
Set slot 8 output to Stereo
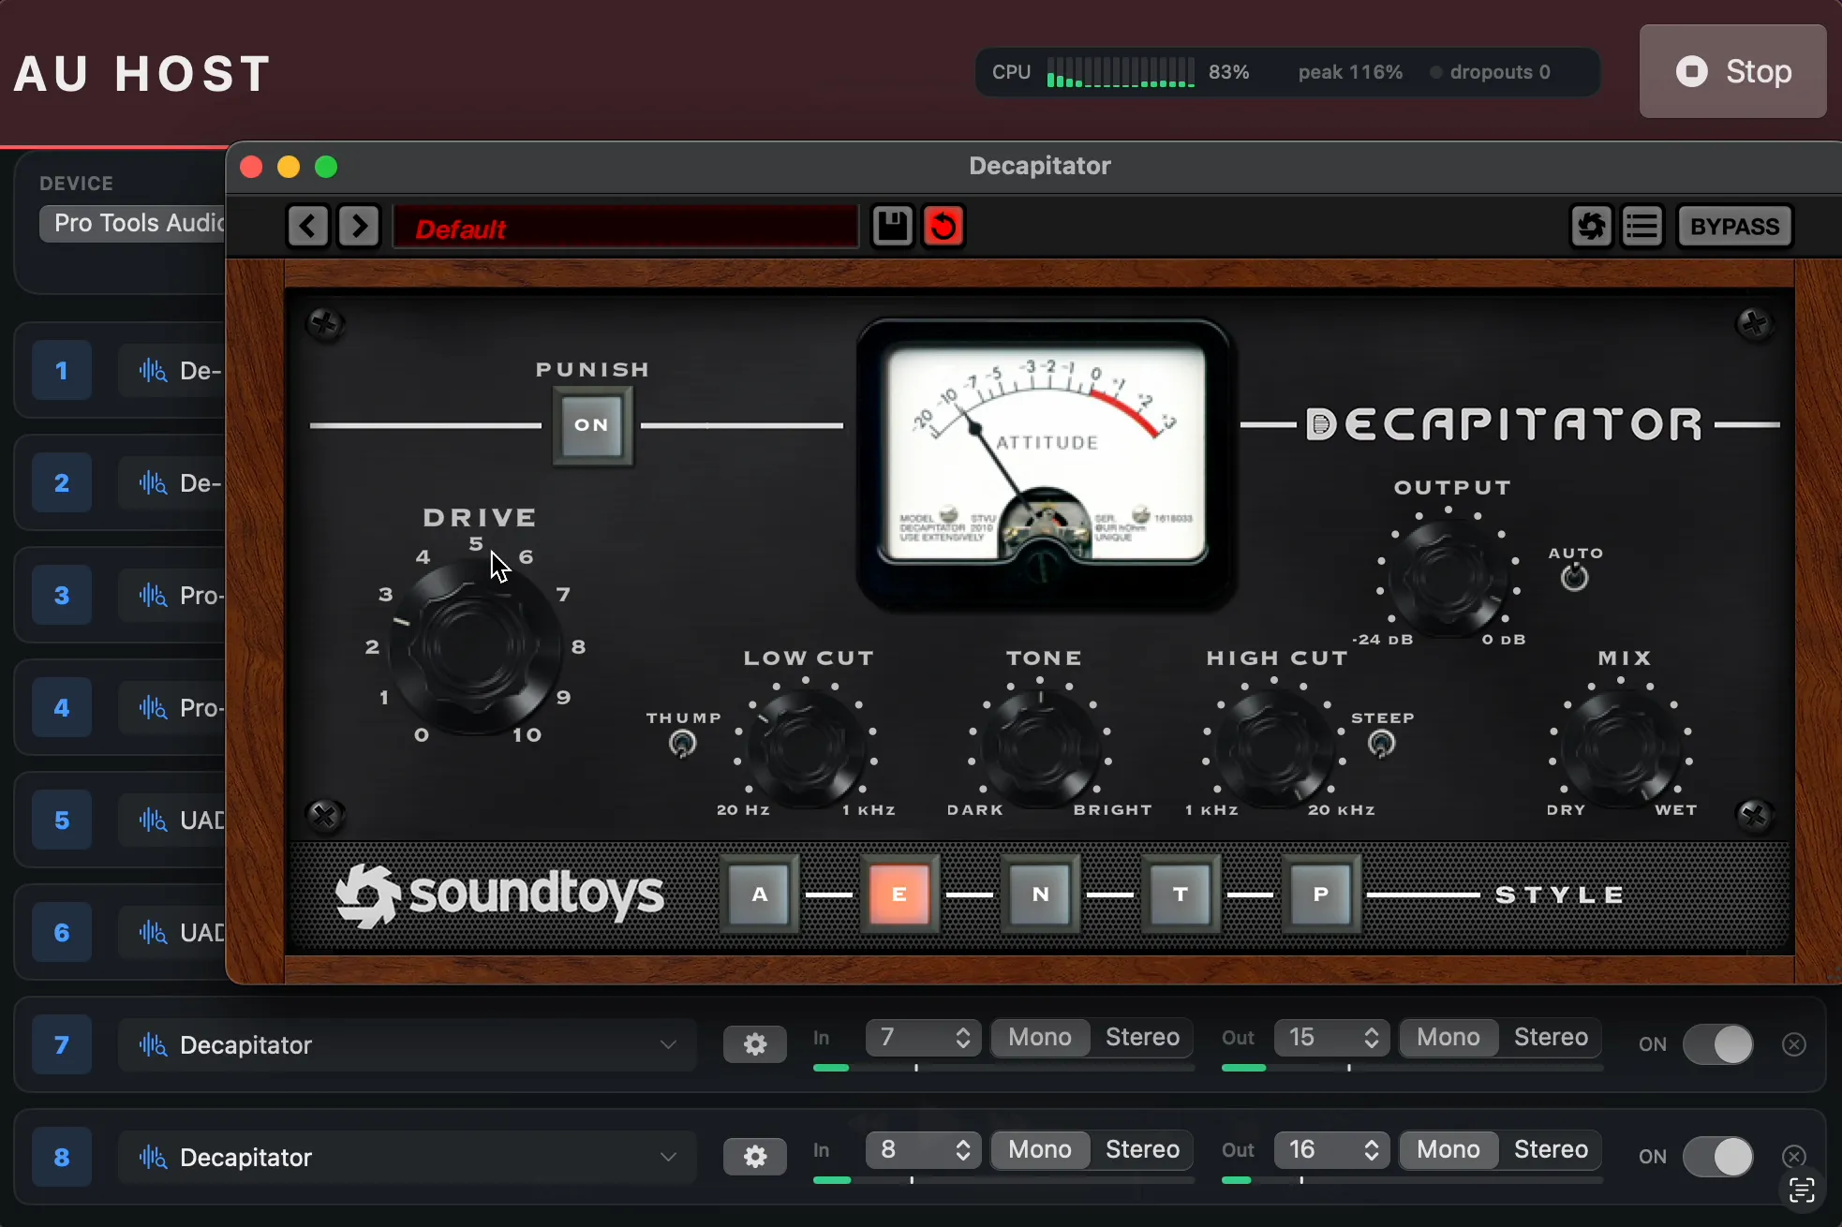(x=1551, y=1150)
